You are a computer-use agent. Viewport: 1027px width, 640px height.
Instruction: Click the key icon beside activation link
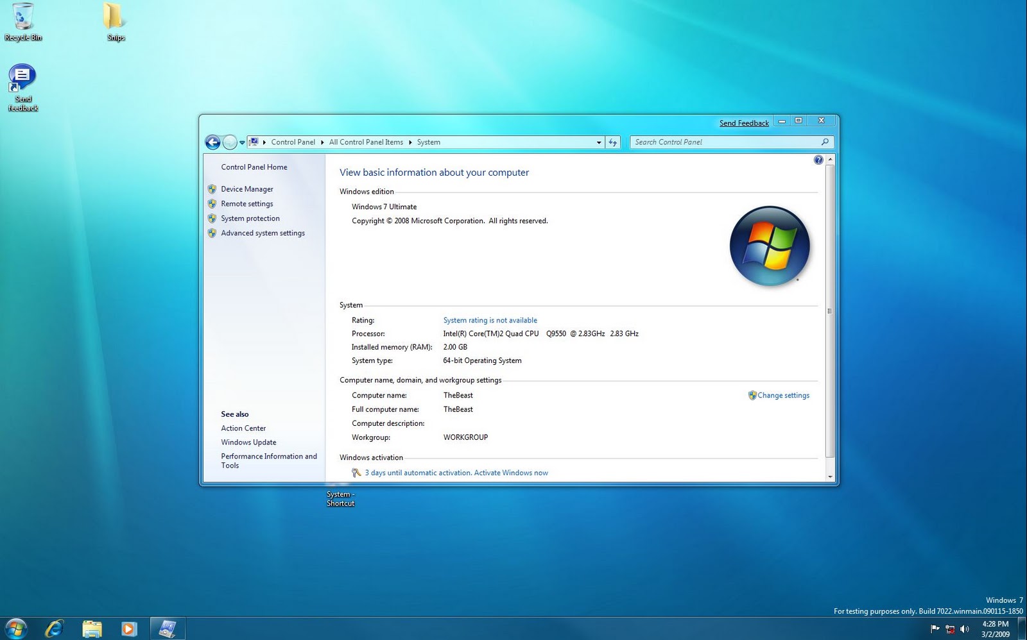click(x=356, y=473)
